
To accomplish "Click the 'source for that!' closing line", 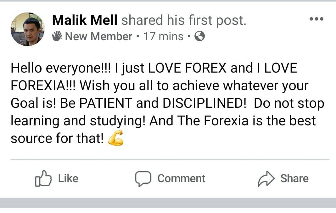I will click(57, 138).
